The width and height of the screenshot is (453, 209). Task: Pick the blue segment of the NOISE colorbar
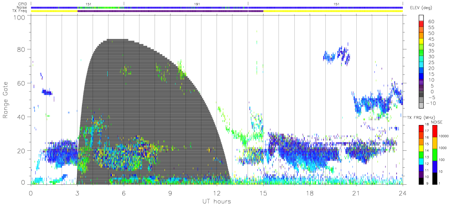(x=435, y=166)
